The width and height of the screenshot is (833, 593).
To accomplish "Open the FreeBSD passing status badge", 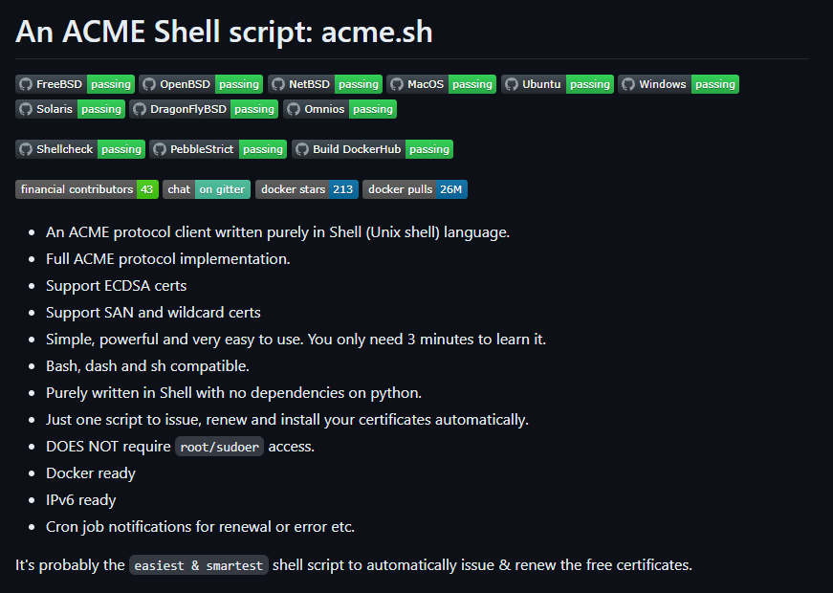I will pos(75,84).
